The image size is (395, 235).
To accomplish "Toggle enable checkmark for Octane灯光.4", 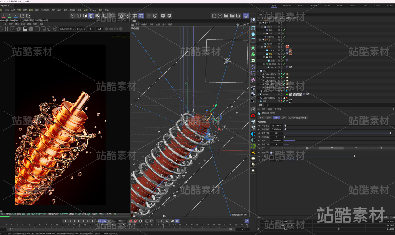I will click(x=284, y=74).
